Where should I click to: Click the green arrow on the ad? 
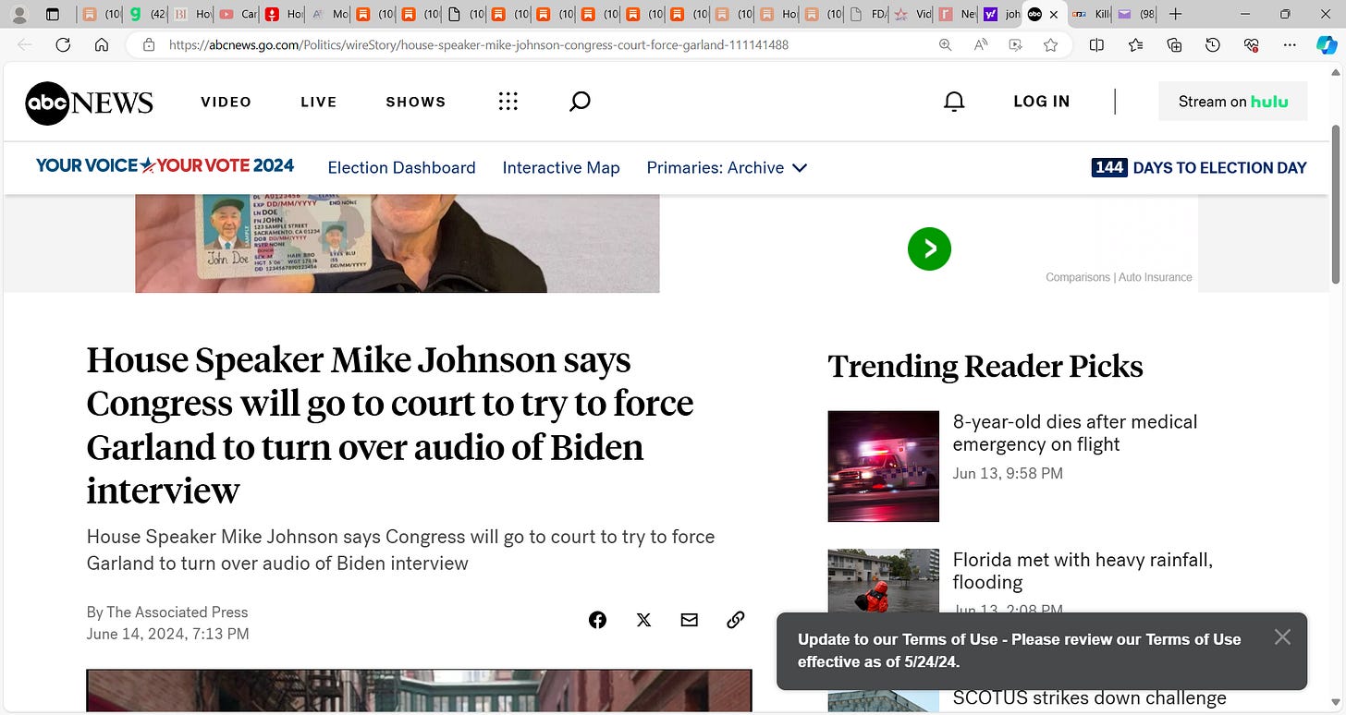coord(929,248)
